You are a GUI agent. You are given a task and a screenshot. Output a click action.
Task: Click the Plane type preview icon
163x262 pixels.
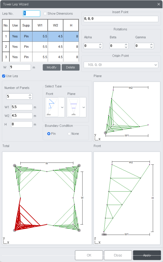click(73, 107)
